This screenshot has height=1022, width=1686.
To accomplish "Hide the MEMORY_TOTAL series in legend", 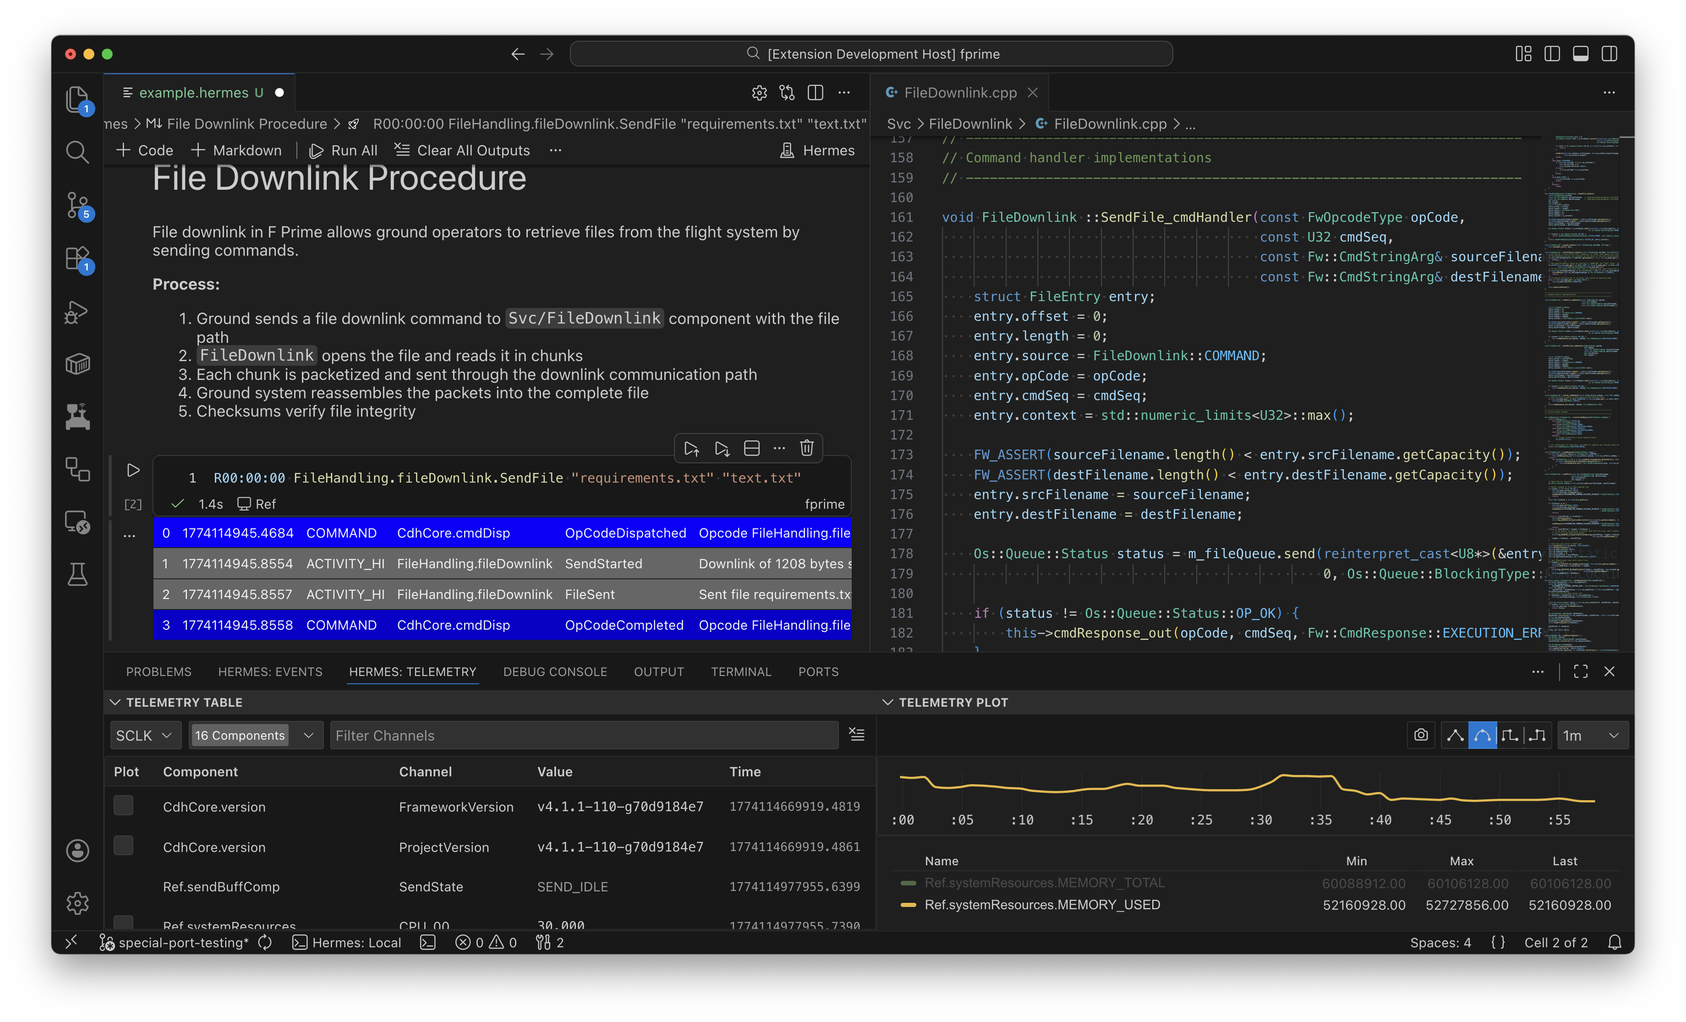I will [x=1044, y=882].
